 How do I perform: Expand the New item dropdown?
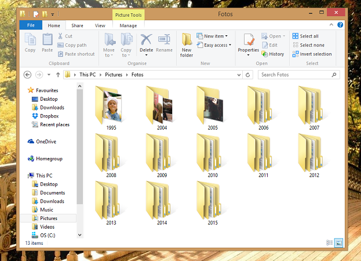click(227, 36)
